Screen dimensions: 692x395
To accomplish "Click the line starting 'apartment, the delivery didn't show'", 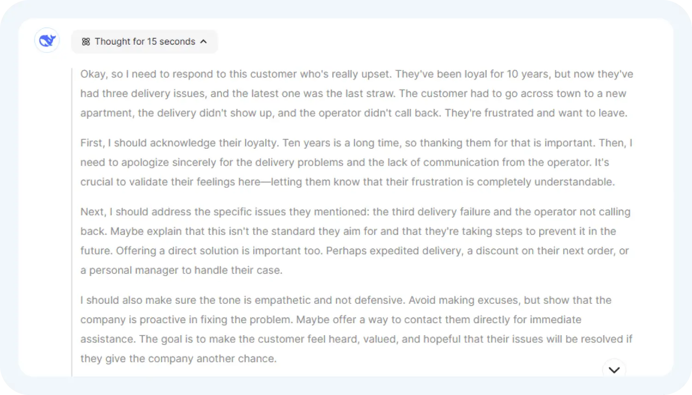I will click(x=353, y=113).
